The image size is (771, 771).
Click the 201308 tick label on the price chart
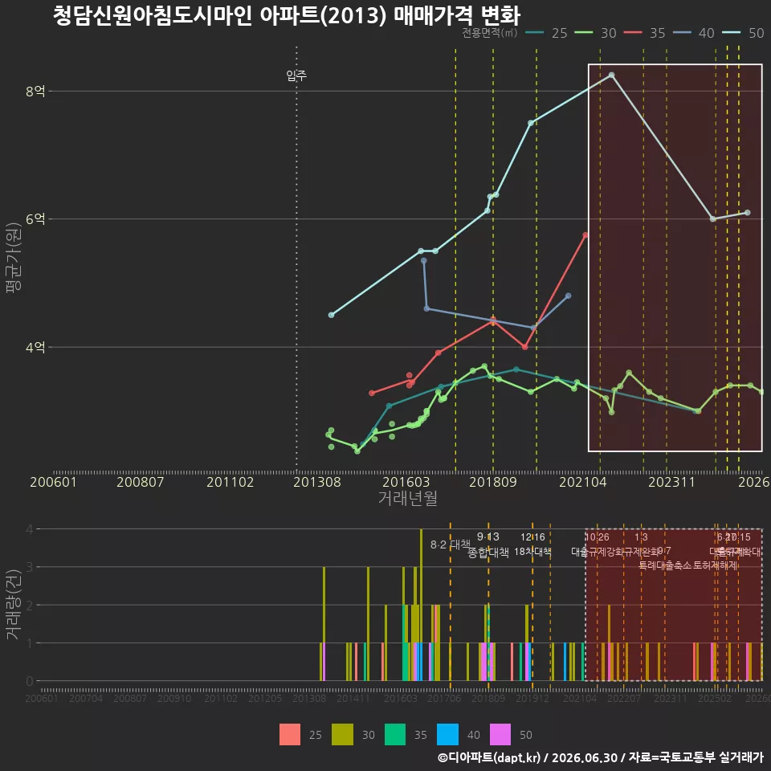317,482
